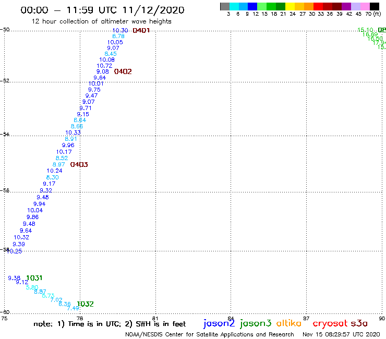
Task: Click the green 16.69 wave height reading
Action: (x=370, y=34)
